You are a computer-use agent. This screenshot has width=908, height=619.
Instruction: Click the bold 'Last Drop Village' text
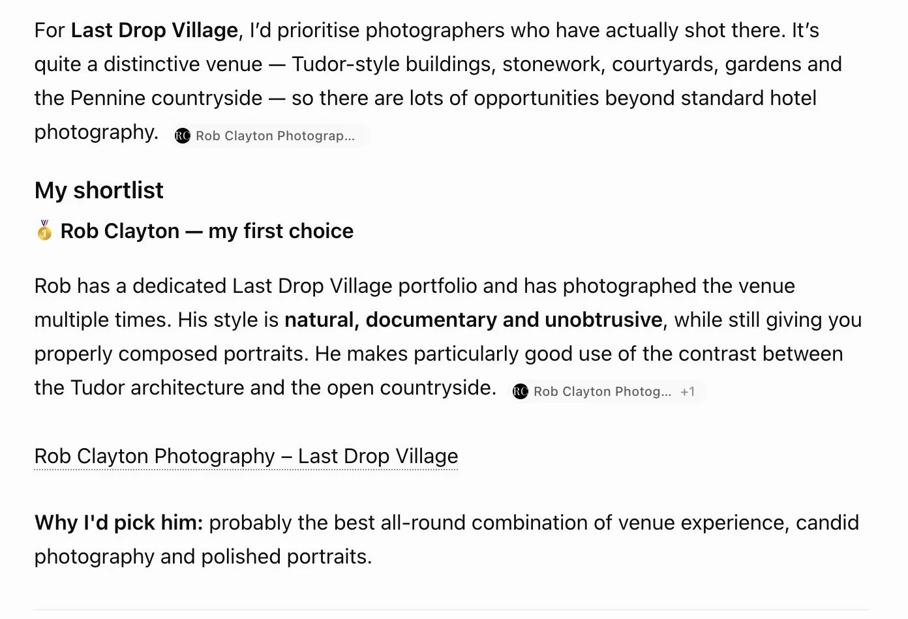[154, 30]
